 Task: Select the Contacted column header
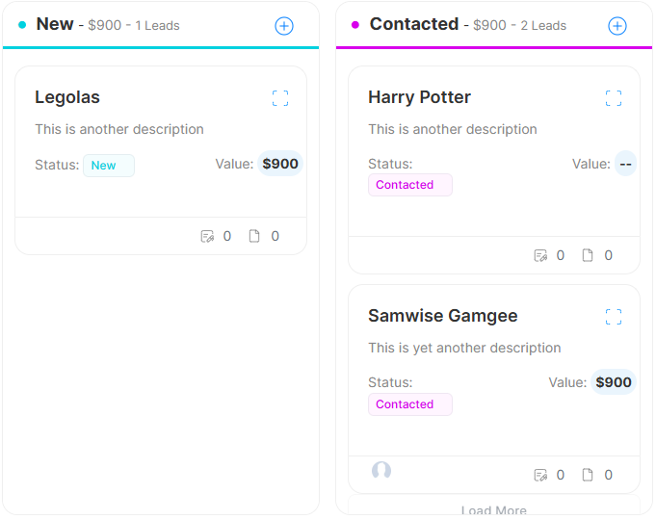click(x=414, y=24)
